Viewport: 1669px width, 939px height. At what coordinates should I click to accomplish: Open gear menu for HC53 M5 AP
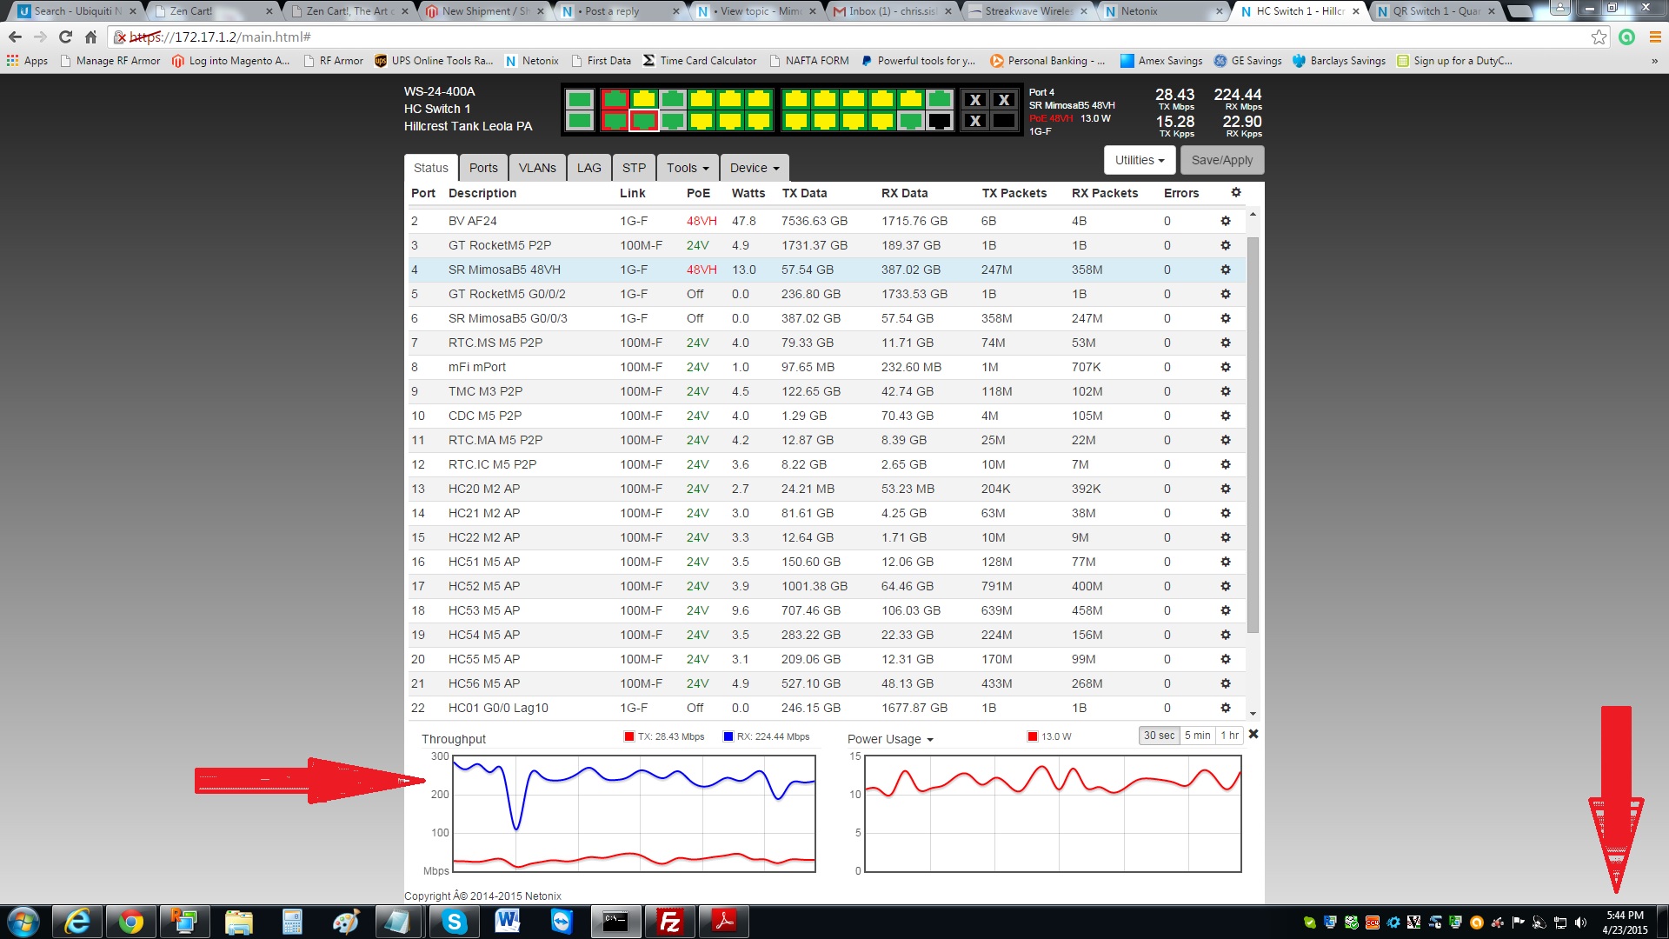point(1226,610)
